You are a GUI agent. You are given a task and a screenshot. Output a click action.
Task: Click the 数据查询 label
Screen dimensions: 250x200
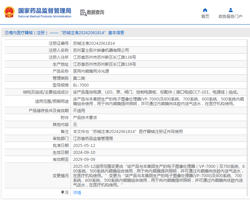pyautogui.click(x=96, y=13)
